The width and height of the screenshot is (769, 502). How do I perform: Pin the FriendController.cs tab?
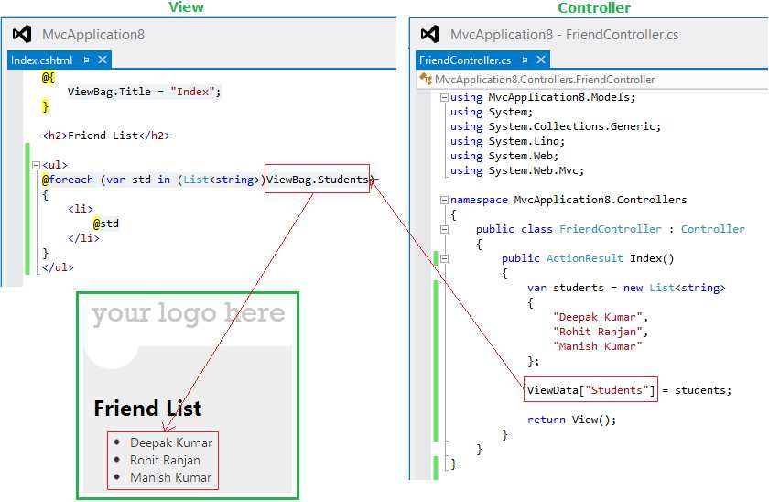(525, 60)
